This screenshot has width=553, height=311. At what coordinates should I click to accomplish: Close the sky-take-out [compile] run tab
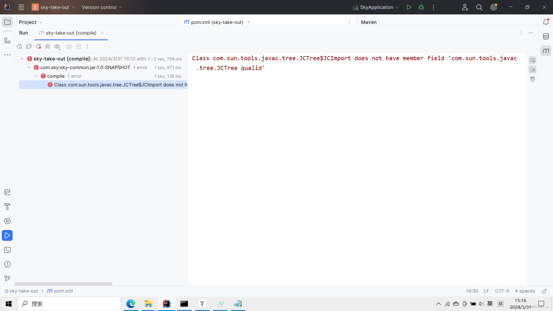coord(102,33)
